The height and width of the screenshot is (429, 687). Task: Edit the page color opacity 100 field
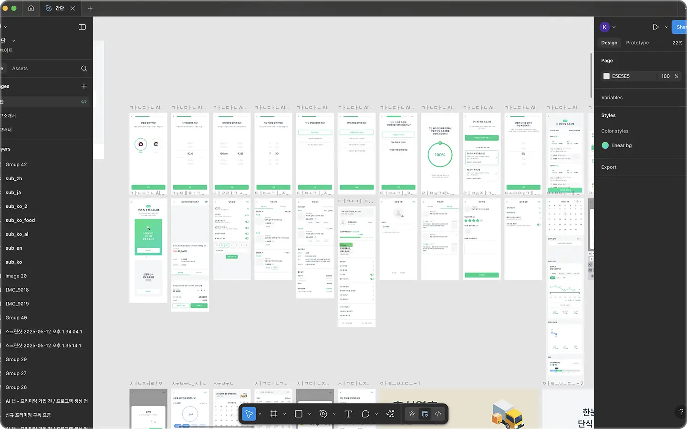point(666,76)
